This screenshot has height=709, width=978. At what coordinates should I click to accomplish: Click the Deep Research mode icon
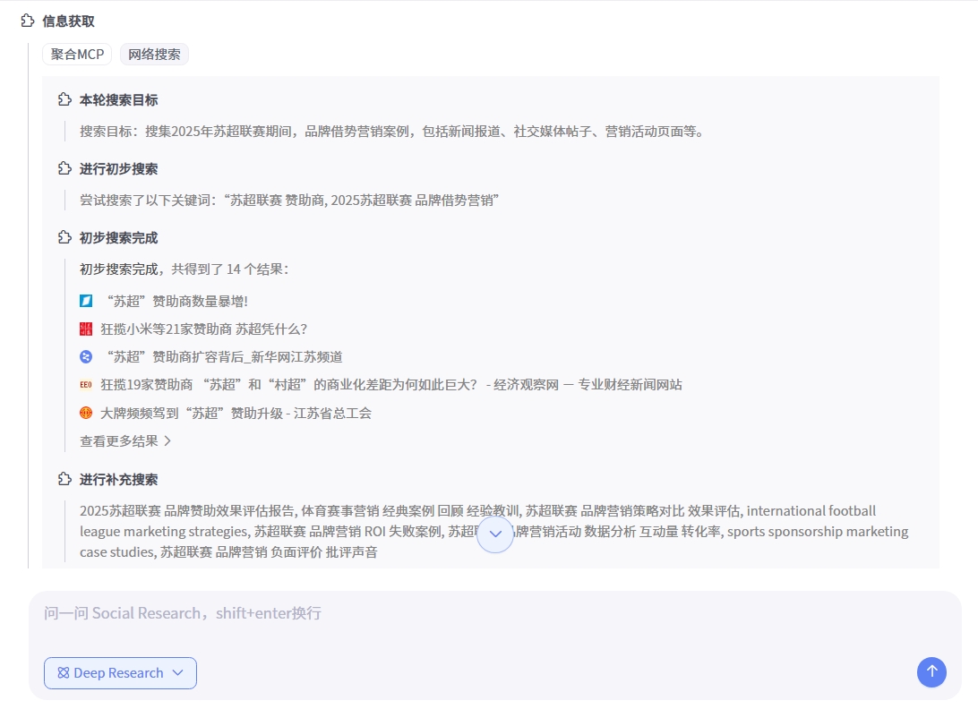click(x=63, y=673)
